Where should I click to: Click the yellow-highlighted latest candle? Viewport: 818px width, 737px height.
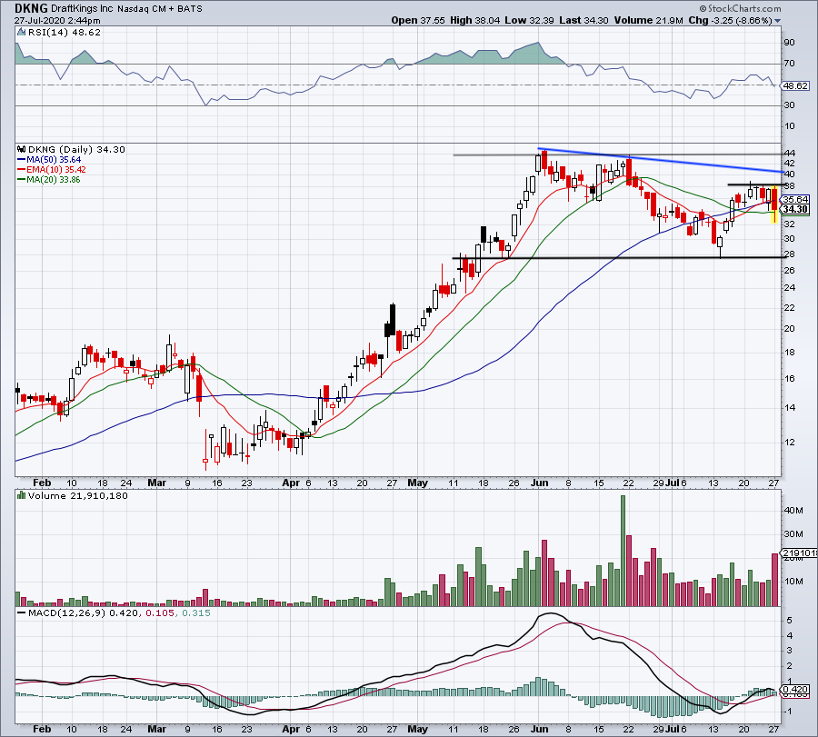point(774,205)
